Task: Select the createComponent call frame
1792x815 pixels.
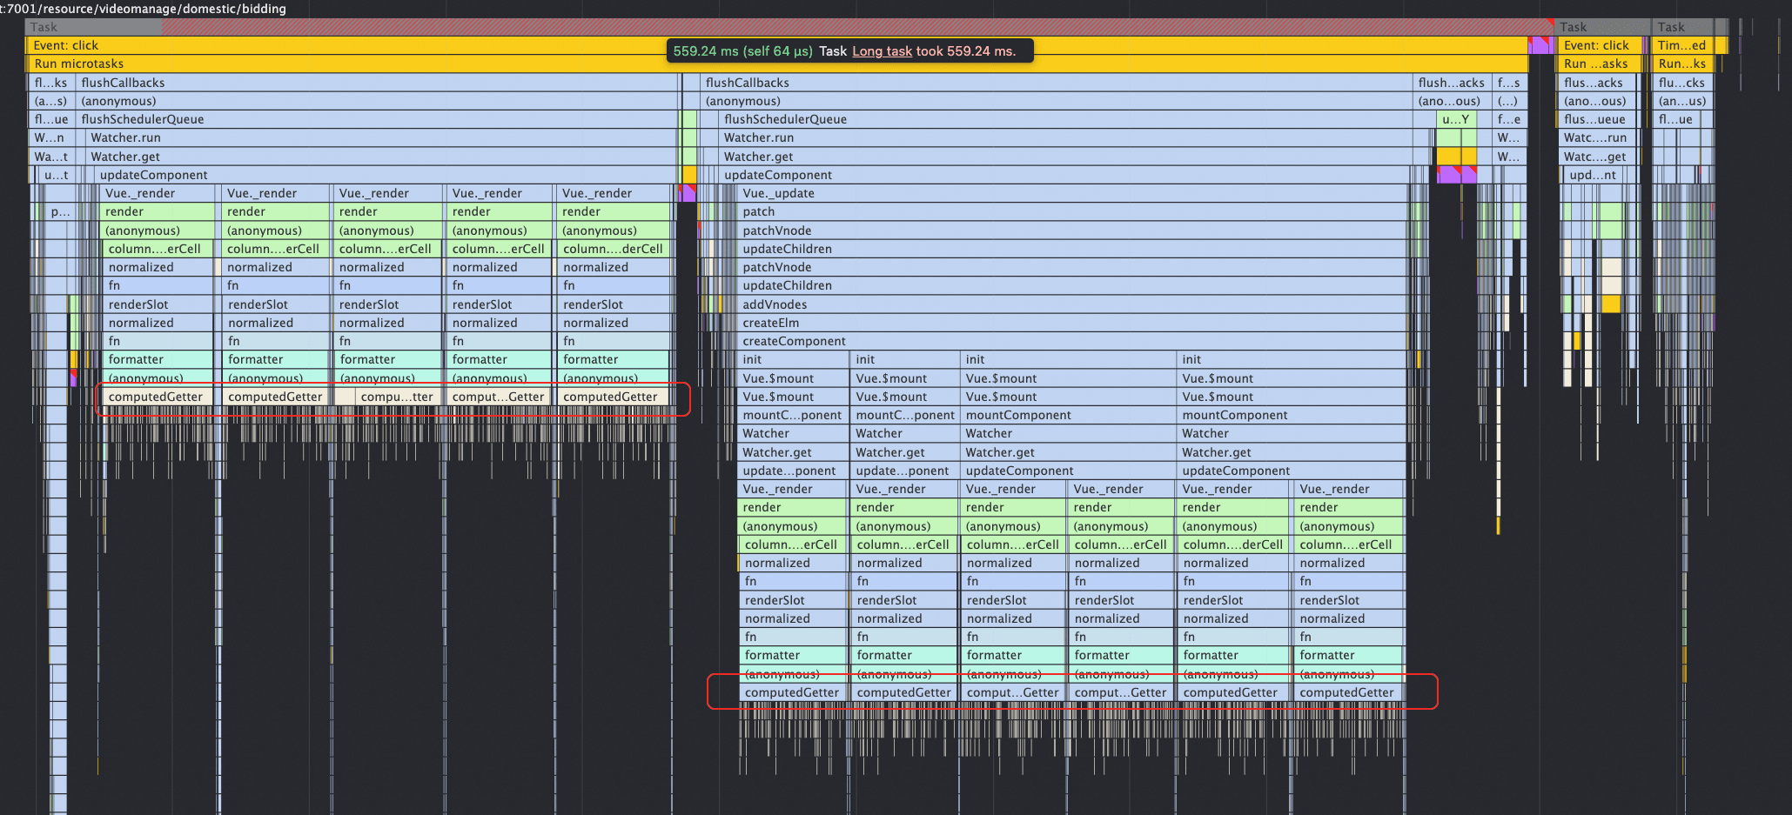Action: pos(1071,341)
